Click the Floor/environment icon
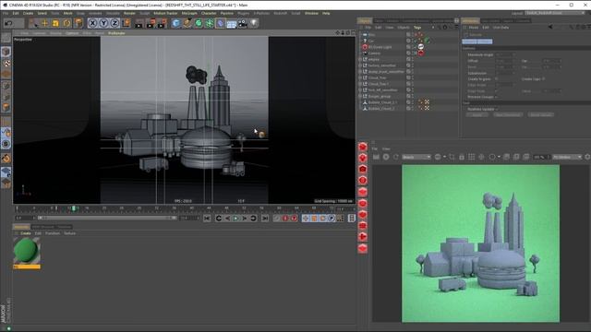Screen dimensions: 591x332 pyautogui.click(x=232, y=23)
